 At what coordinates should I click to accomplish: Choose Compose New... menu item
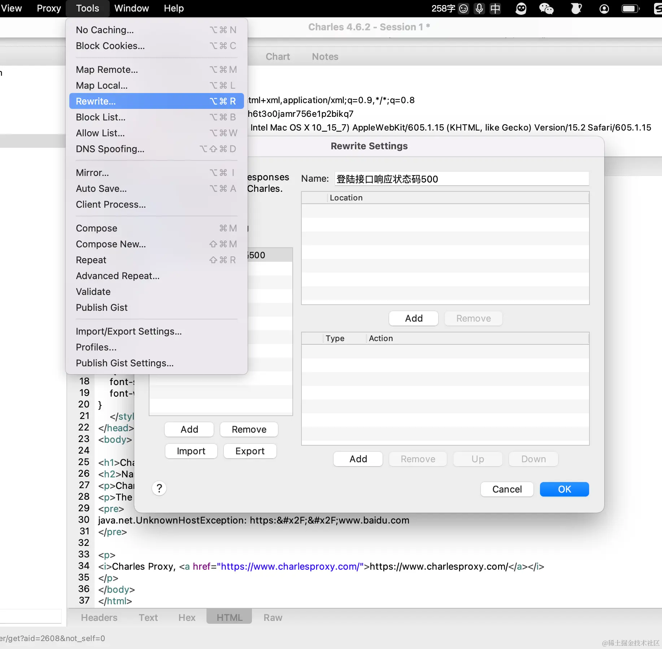click(x=156, y=244)
